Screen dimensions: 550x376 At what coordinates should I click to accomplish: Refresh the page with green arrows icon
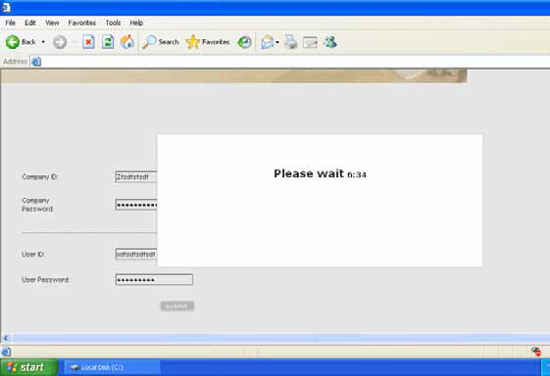coord(108,42)
